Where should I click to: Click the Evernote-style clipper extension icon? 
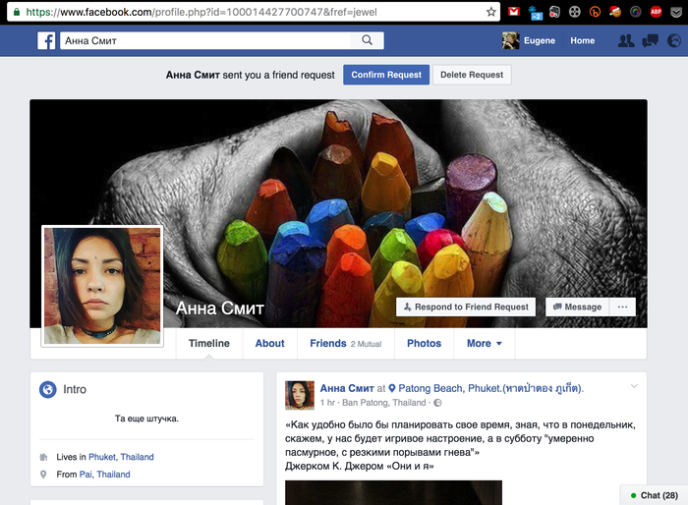554,12
